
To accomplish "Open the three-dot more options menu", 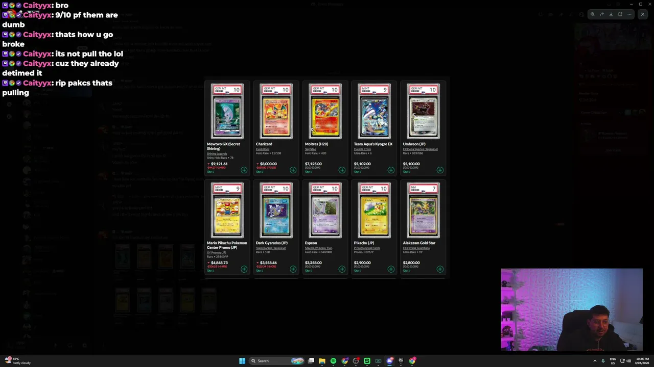I will (x=629, y=14).
